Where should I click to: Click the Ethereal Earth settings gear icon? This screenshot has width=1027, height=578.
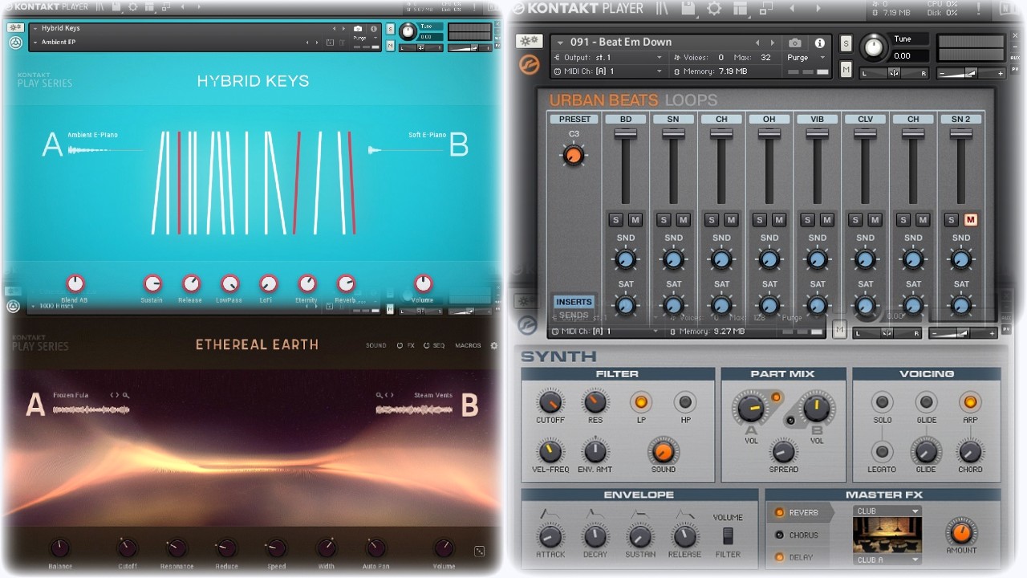tap(493, 346)
